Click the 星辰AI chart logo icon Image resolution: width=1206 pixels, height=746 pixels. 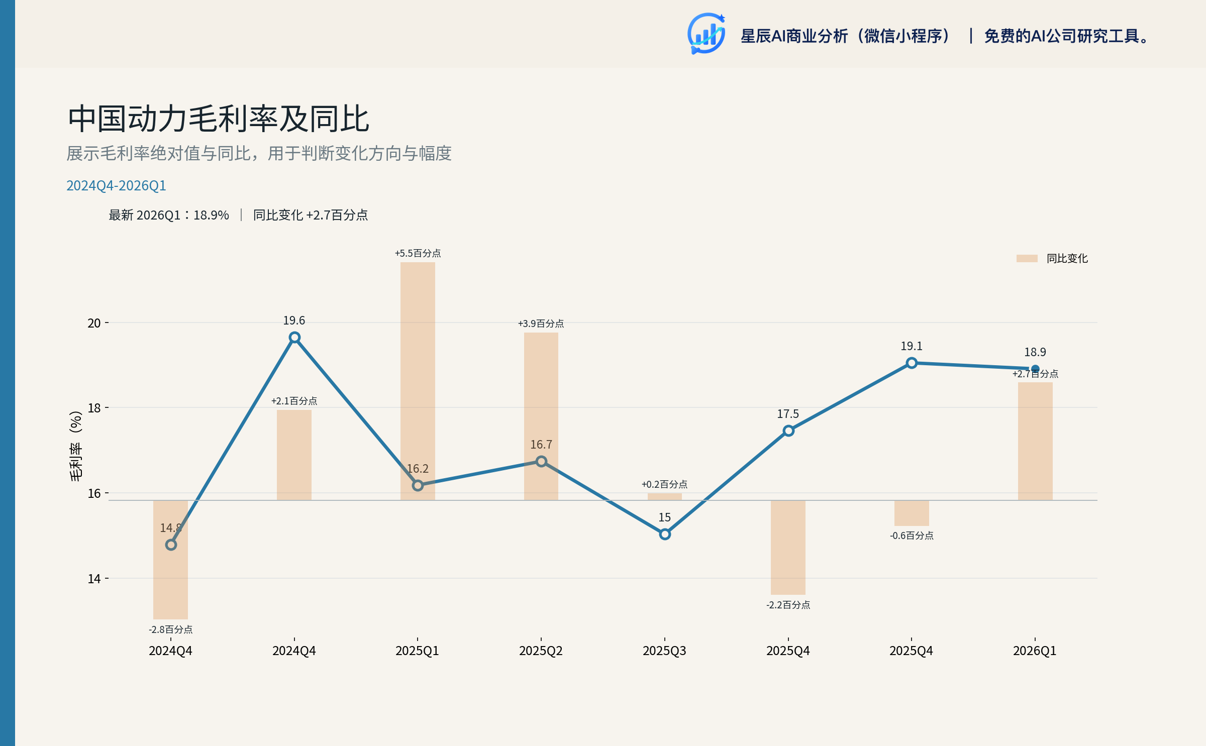point(707,34)
